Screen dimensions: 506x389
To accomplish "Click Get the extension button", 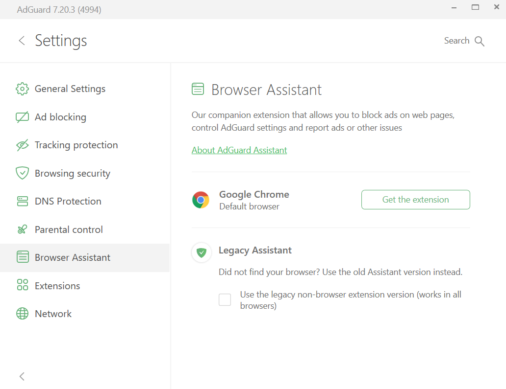I will [x=416, y=200].
